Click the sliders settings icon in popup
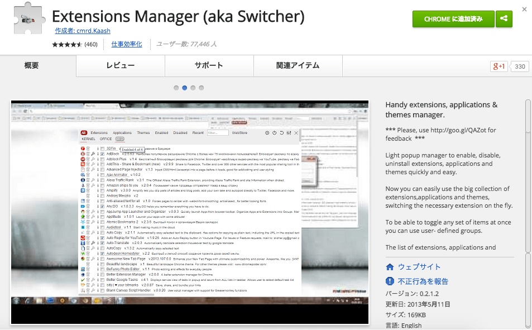 pos(289,133)
